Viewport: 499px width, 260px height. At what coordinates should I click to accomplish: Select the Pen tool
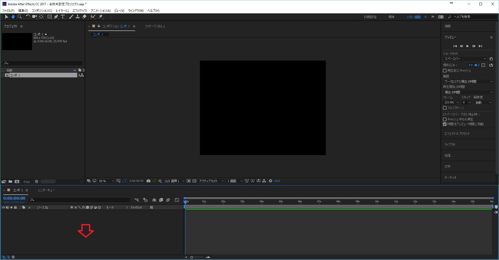[x=56, y=17]
